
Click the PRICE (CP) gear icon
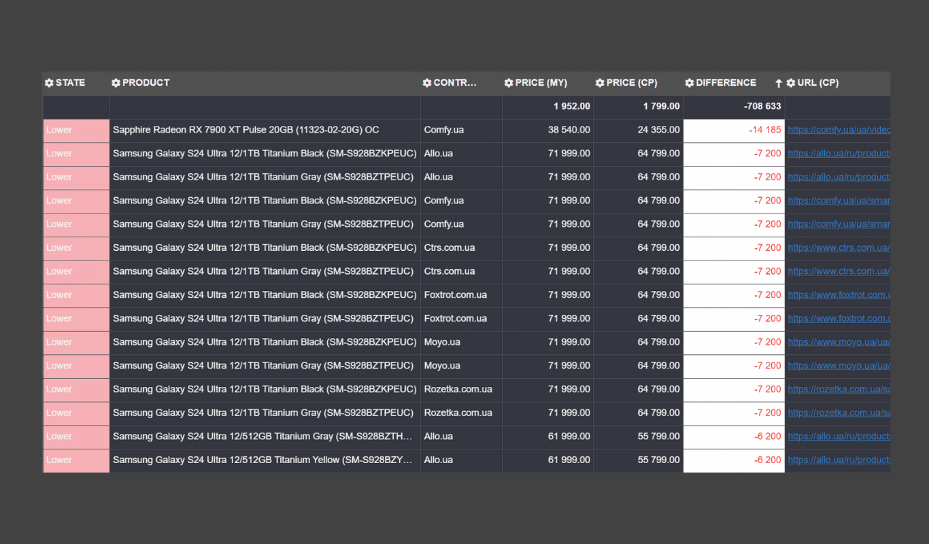600,83
